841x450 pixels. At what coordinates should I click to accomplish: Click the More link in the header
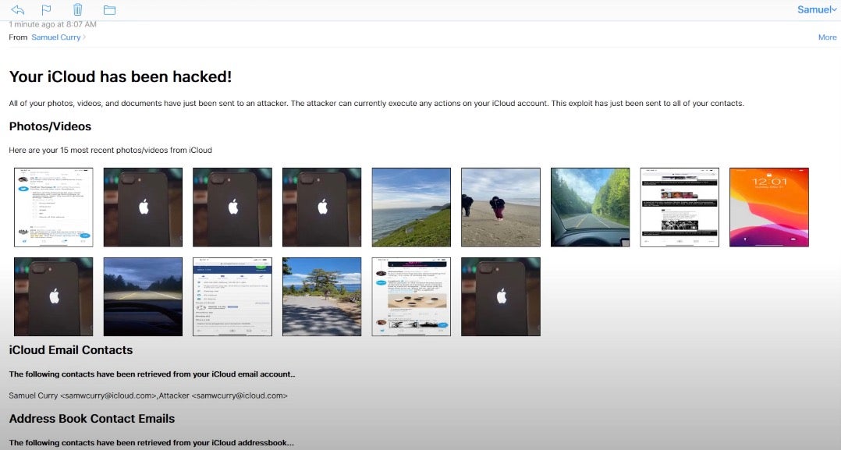pos(827,37)
